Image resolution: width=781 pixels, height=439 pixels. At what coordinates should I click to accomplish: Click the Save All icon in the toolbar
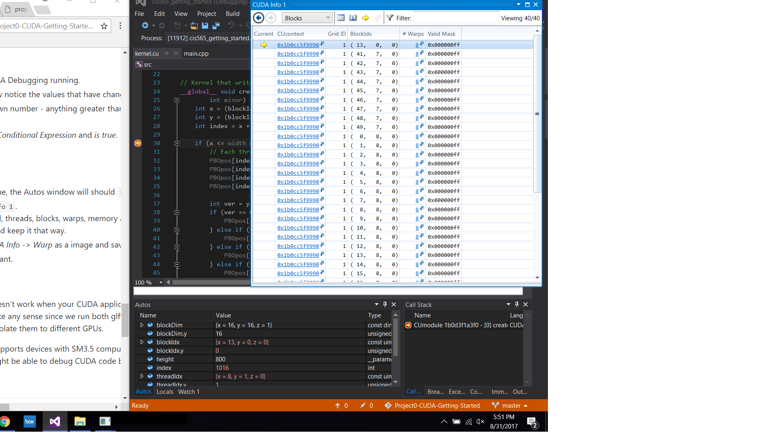pyautogui.click(x=216, y=26)
